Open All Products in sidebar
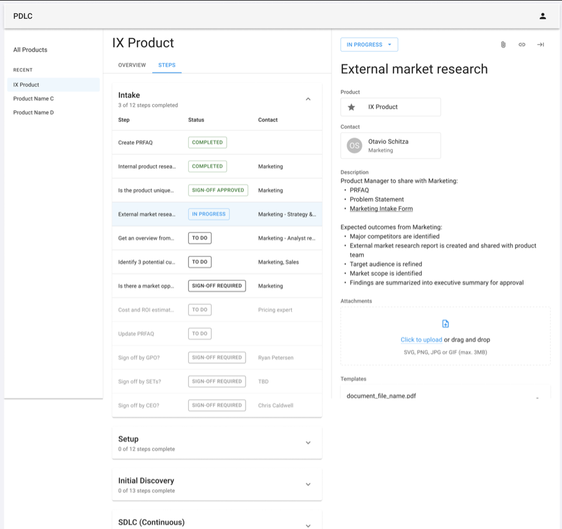This screenshot has height=529, width=562. click(x=30, y=50)
